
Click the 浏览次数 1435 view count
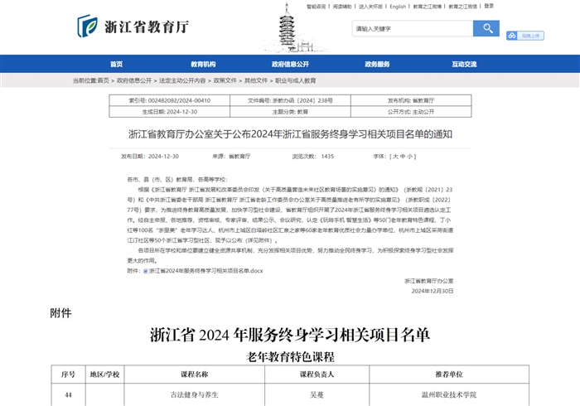click(313, 157)
